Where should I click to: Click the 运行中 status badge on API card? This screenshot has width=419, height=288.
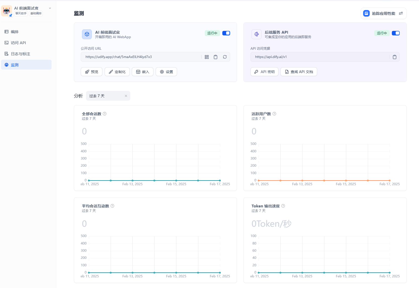[x=382, y=33]
